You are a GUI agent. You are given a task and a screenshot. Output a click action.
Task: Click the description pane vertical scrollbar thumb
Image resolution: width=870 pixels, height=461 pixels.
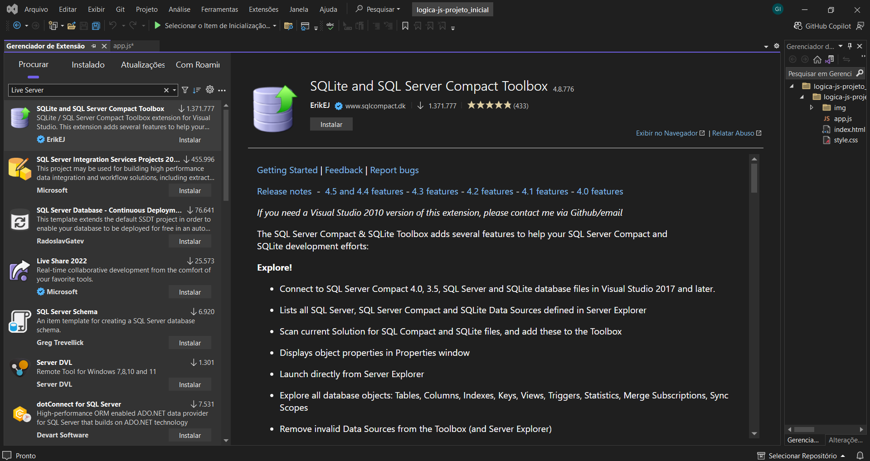(754, 178)
